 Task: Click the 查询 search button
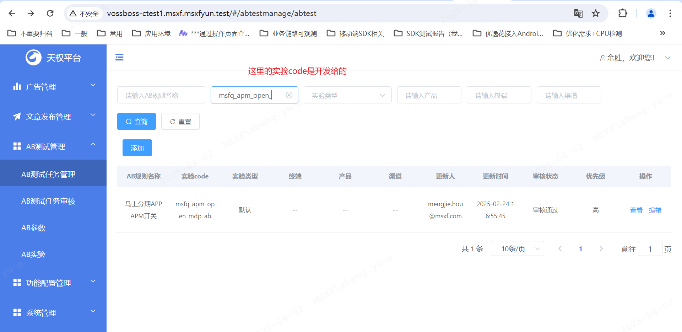[136, 121]
